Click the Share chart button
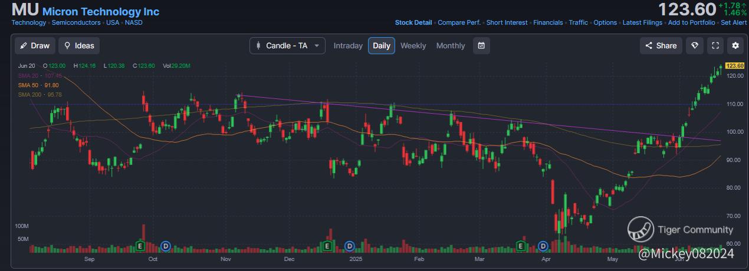 pyautogui.click(x=661, y=45)
